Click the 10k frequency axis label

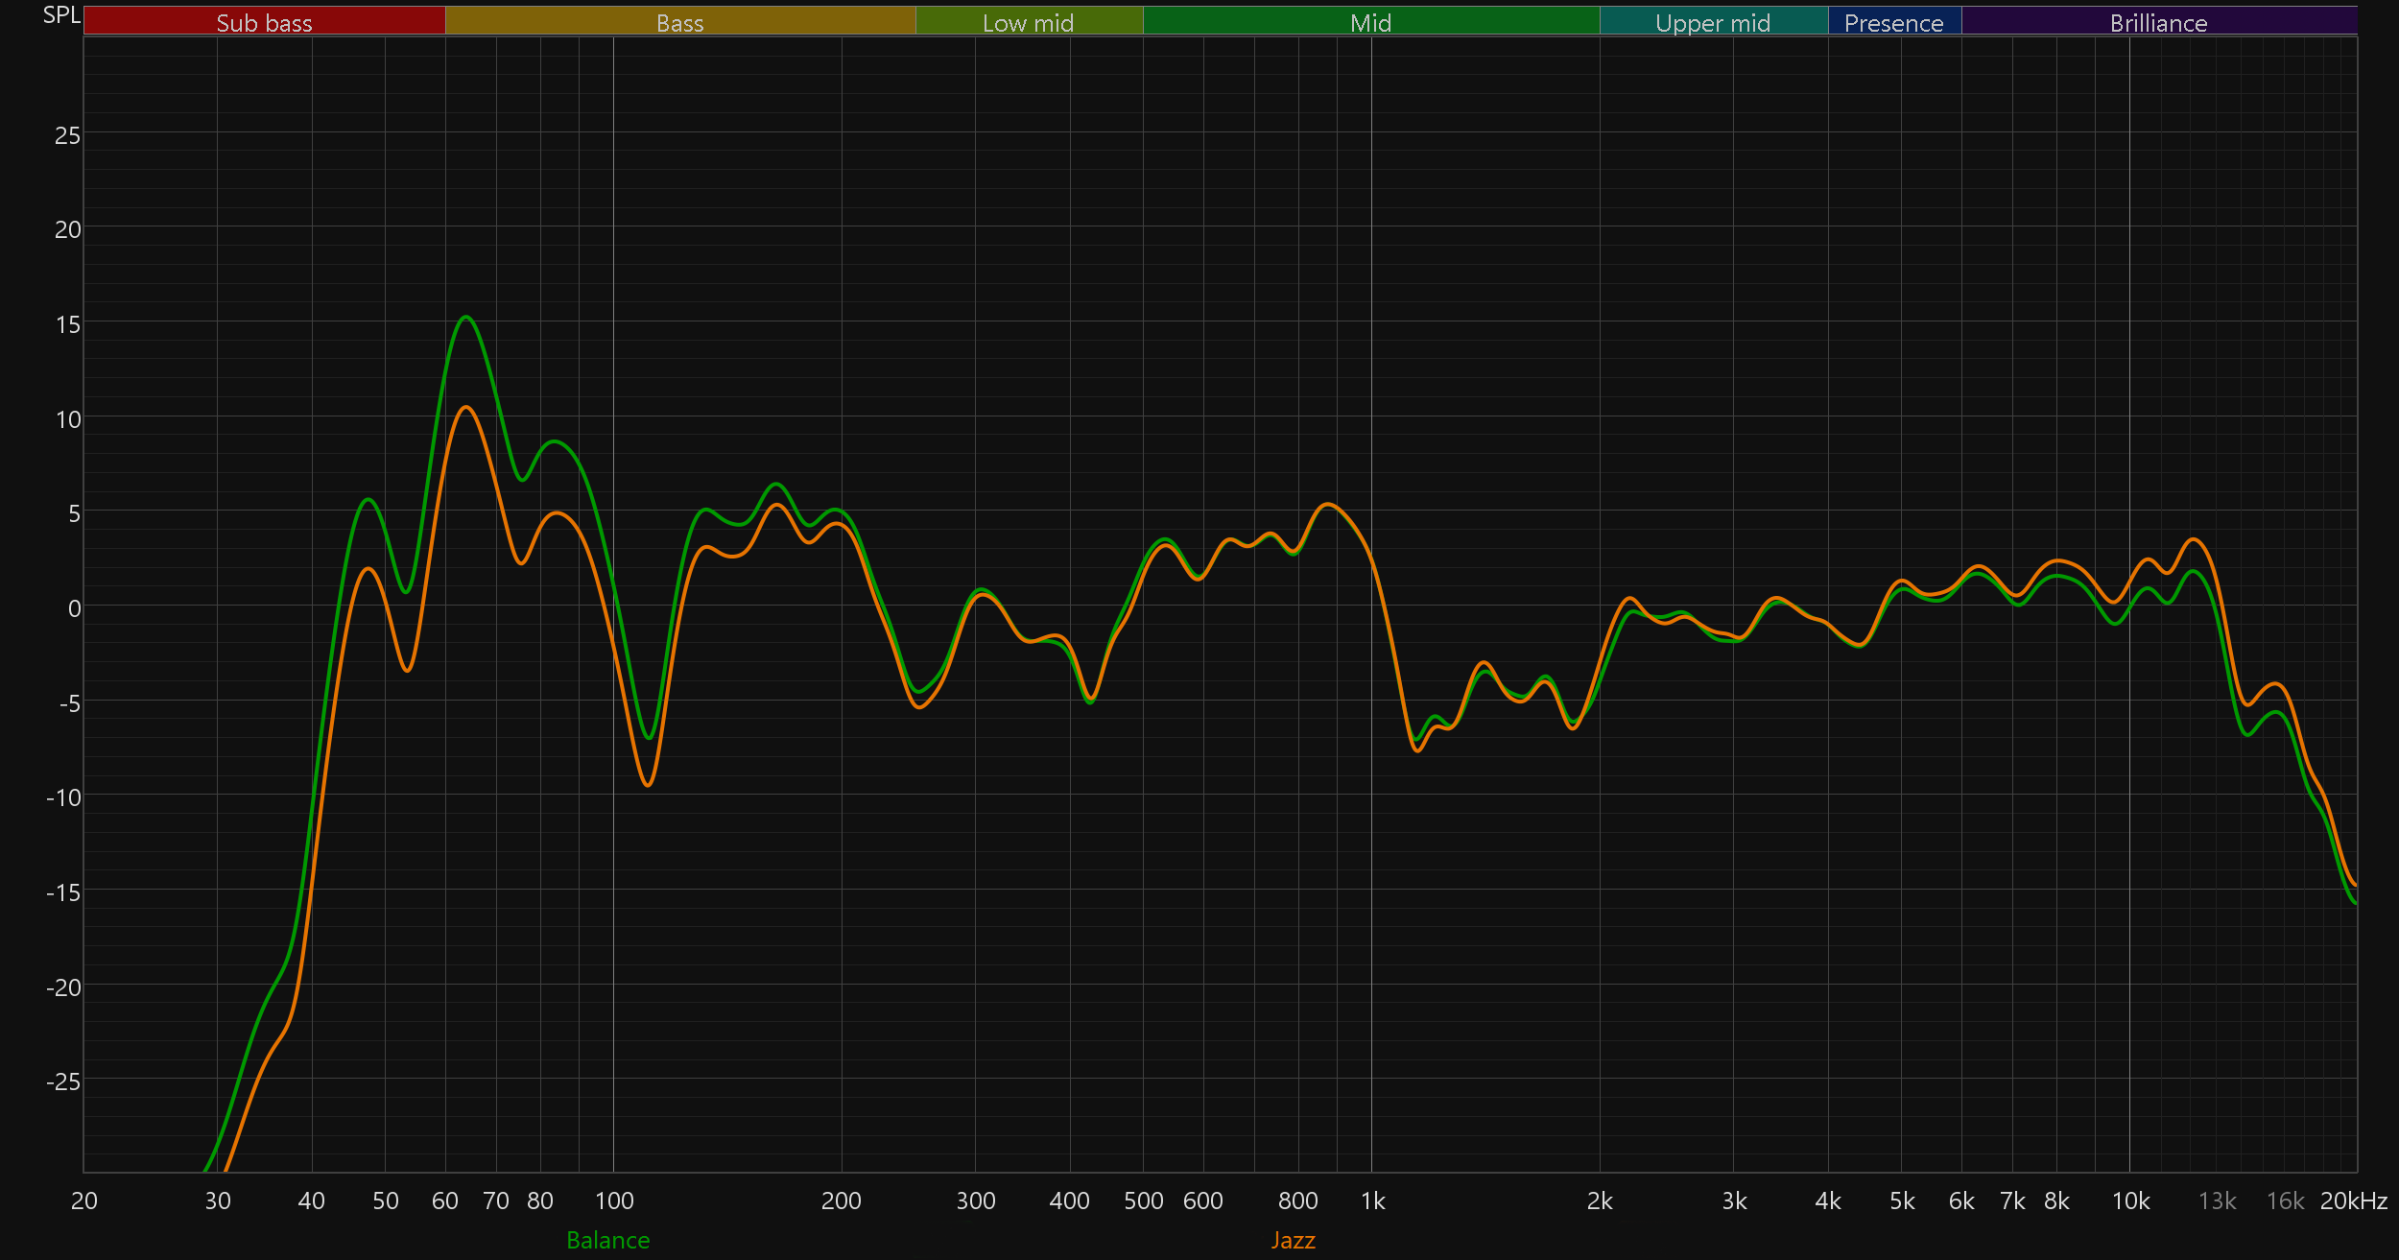pos(2130,1201)
